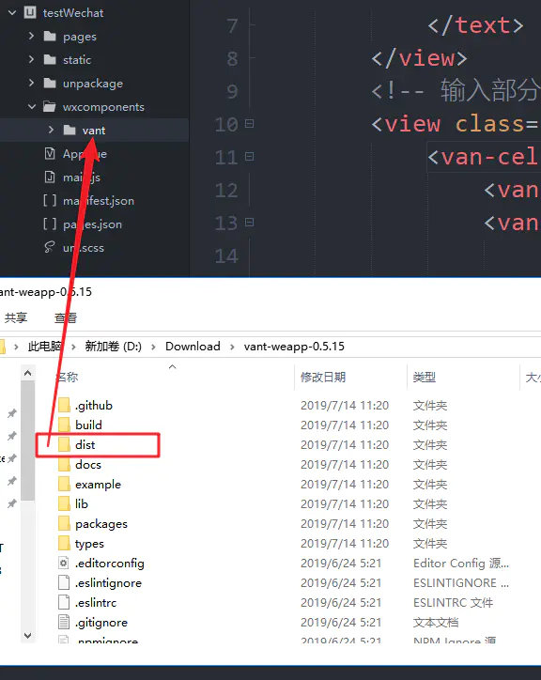Viewport: 541px width, 680px height.
Task: Click the pages folder icon
Action: [x=50, y=36]
